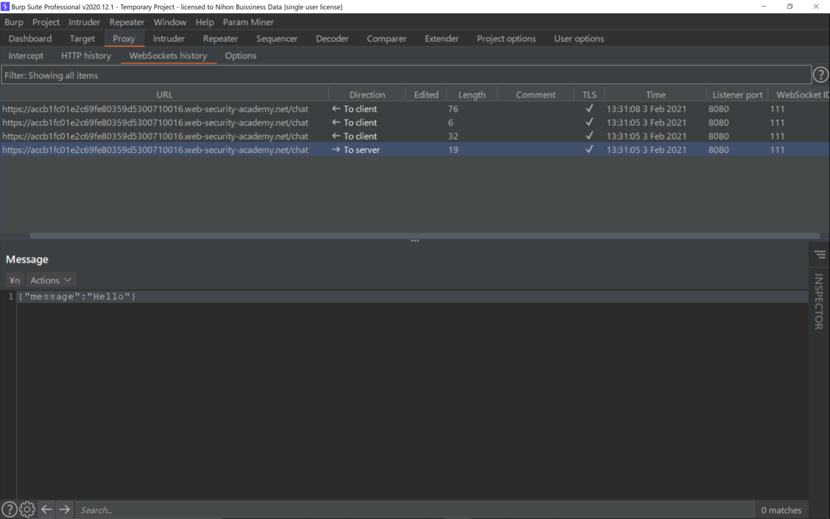
Task: Sort by the Listener port column header
Action: point(737,95)
